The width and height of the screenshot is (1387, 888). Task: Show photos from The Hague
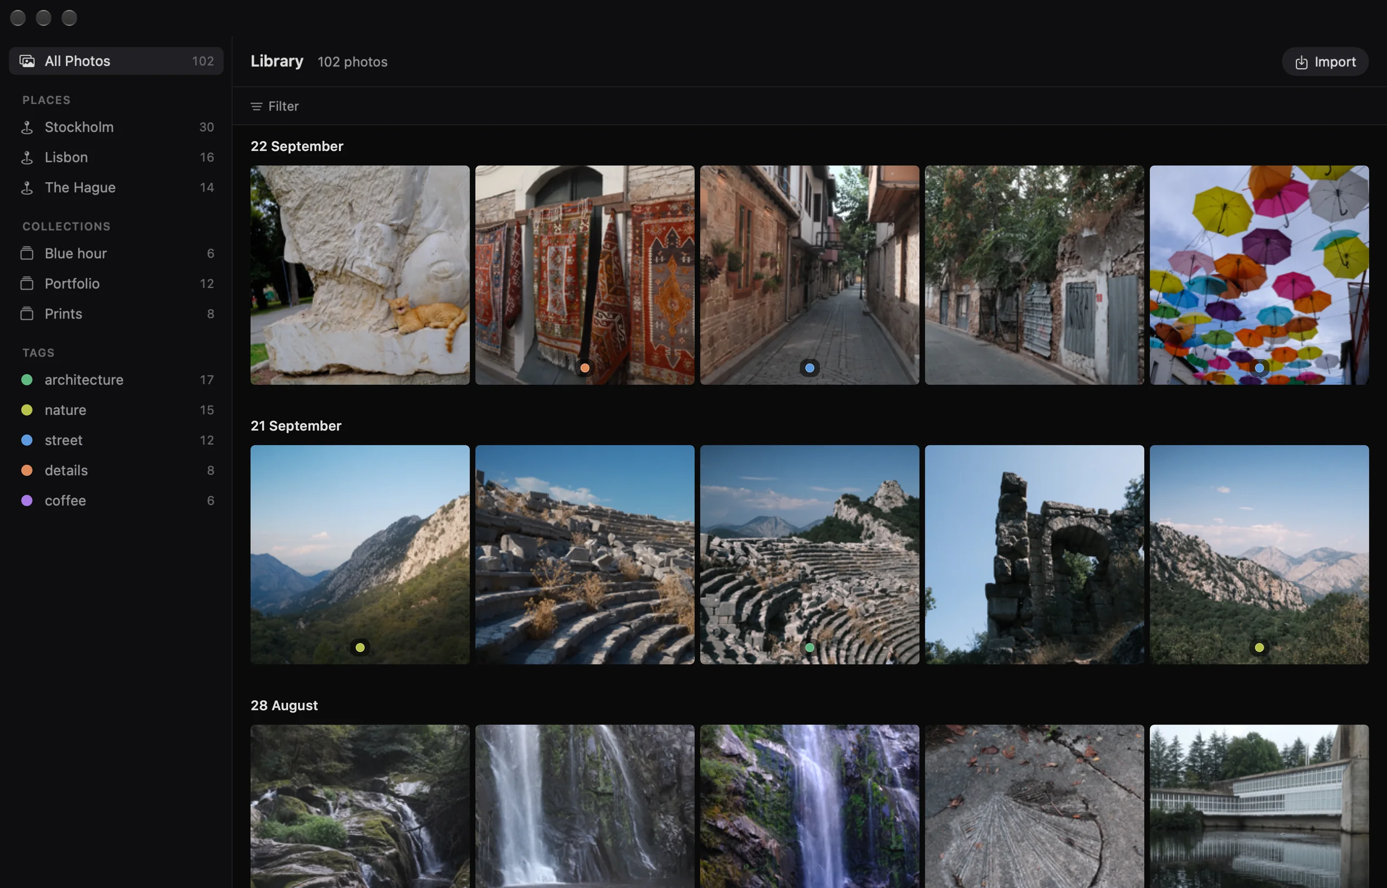(x=116, y=187)
